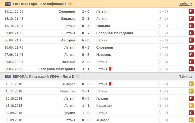
Task: Click draw badge for Казахстан 1-1 Латвия match
Action: (x=191, y=91)
